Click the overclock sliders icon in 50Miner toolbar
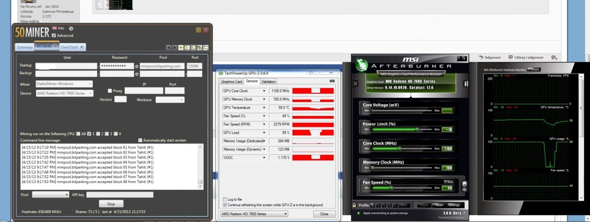The width and height of the screenshot is (590, 222). (x=200, y=47)
